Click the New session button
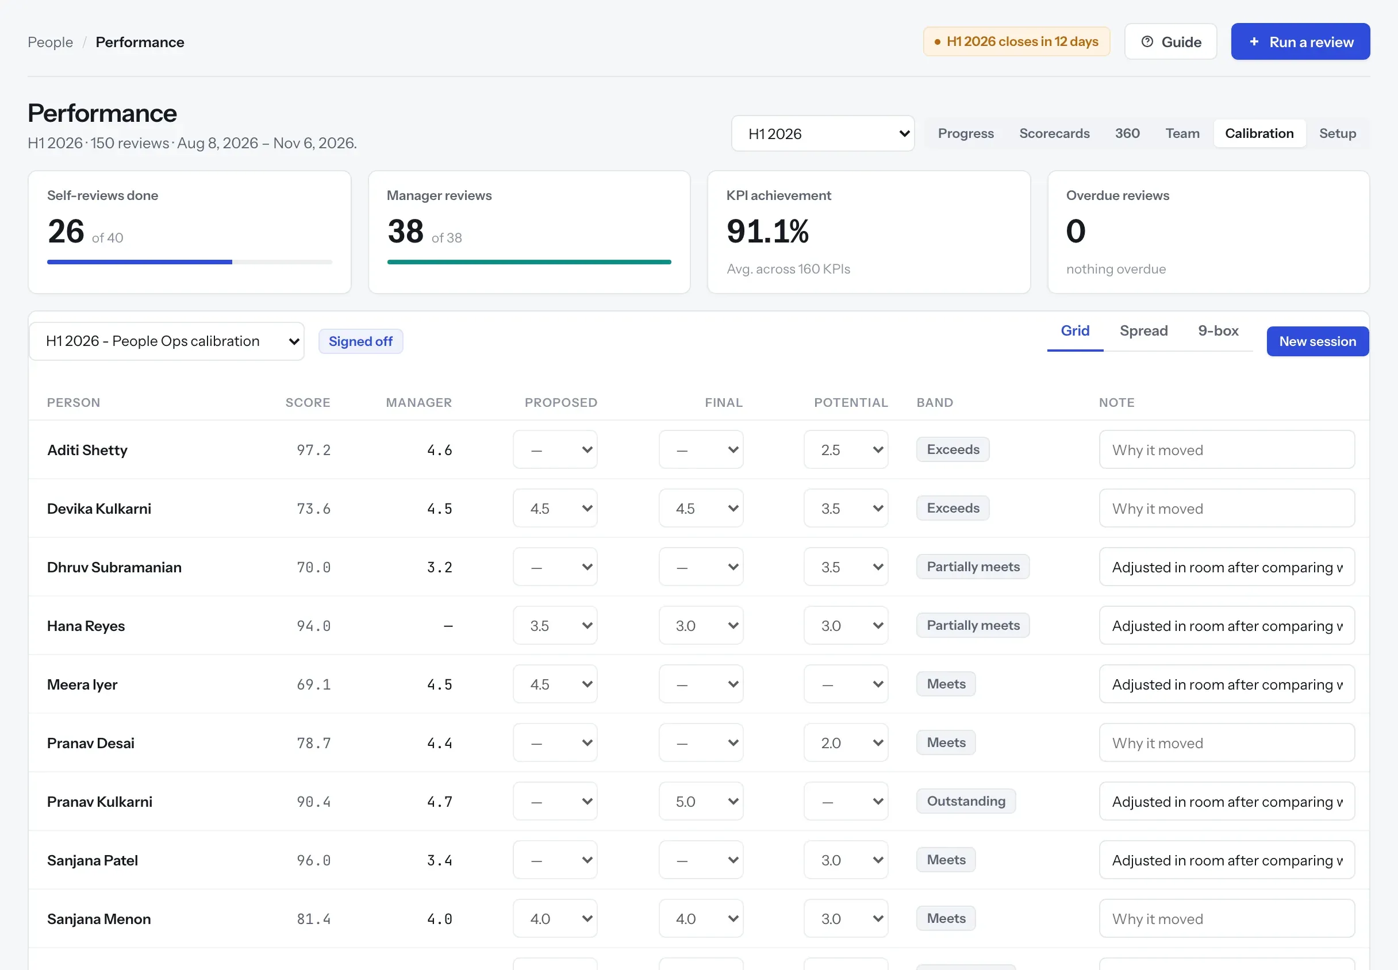This screenshot has width=1398, height=970. [1317, 341]
